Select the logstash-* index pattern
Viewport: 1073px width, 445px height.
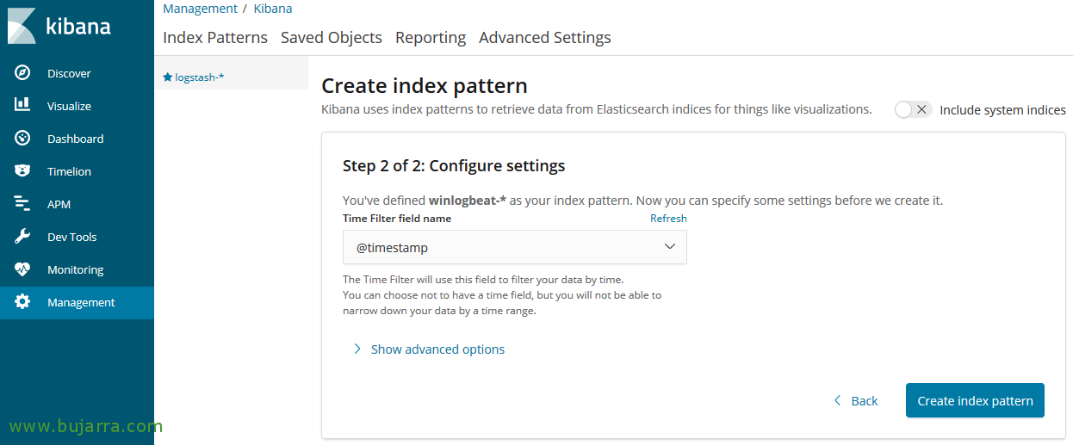(199, 77)
